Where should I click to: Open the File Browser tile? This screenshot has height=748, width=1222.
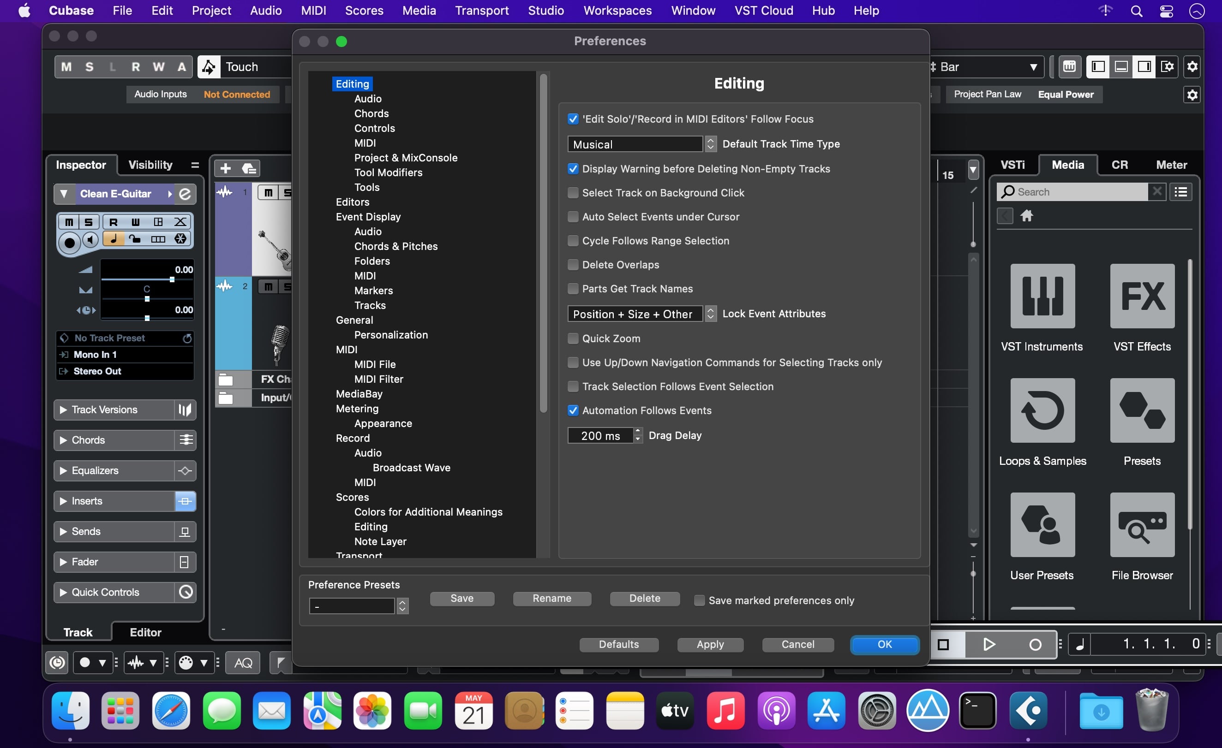click(x=1142, y=524)
